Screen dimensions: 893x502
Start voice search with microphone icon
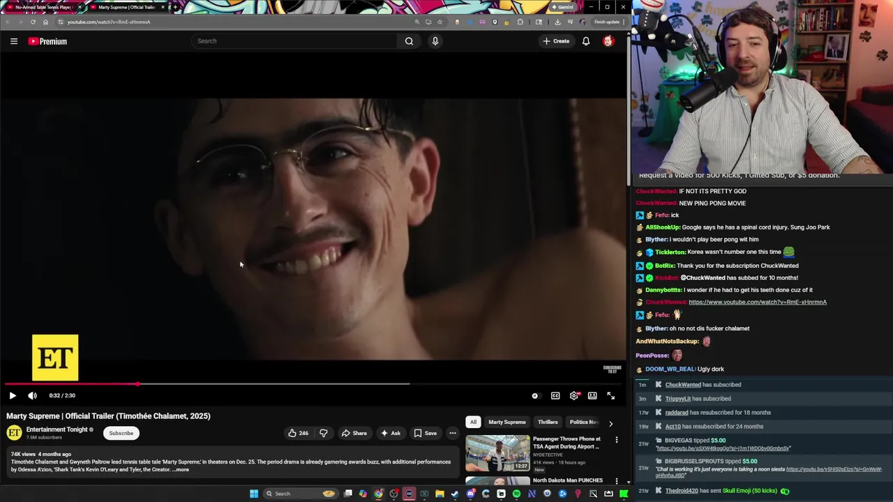(435, 41)
